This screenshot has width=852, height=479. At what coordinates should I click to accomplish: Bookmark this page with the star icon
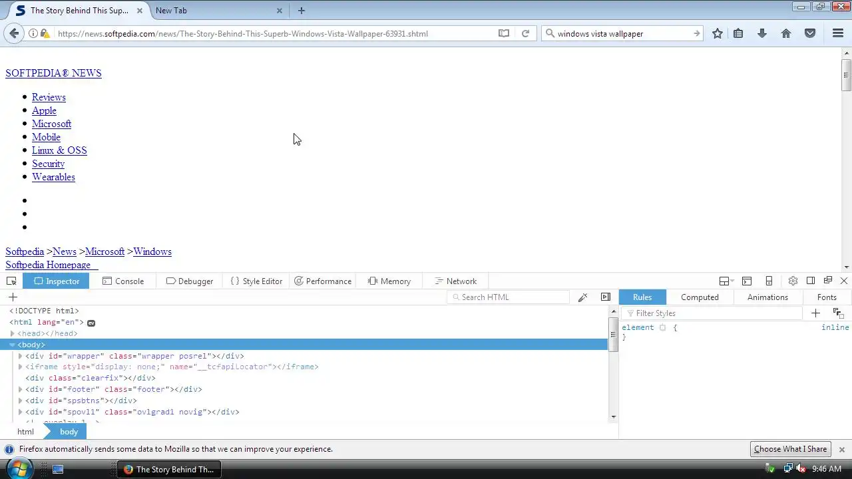point(718,33)
